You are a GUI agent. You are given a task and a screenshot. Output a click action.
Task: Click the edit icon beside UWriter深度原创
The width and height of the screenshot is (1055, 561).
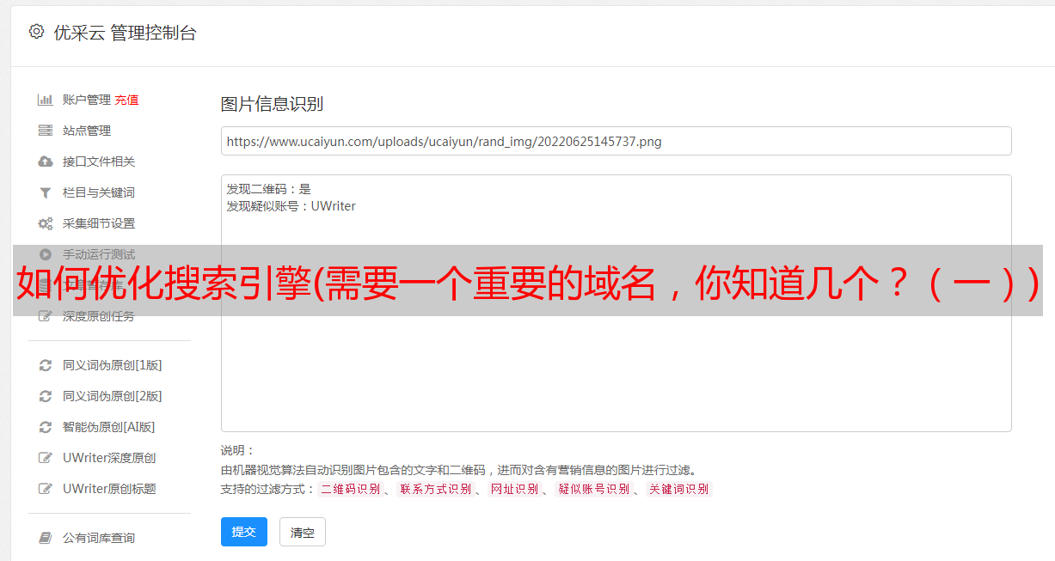[46, 458]
